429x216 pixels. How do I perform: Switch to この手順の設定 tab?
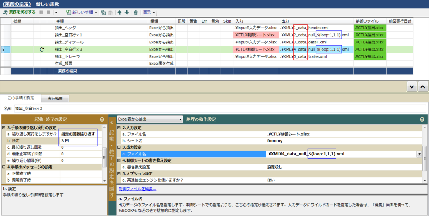21,98
